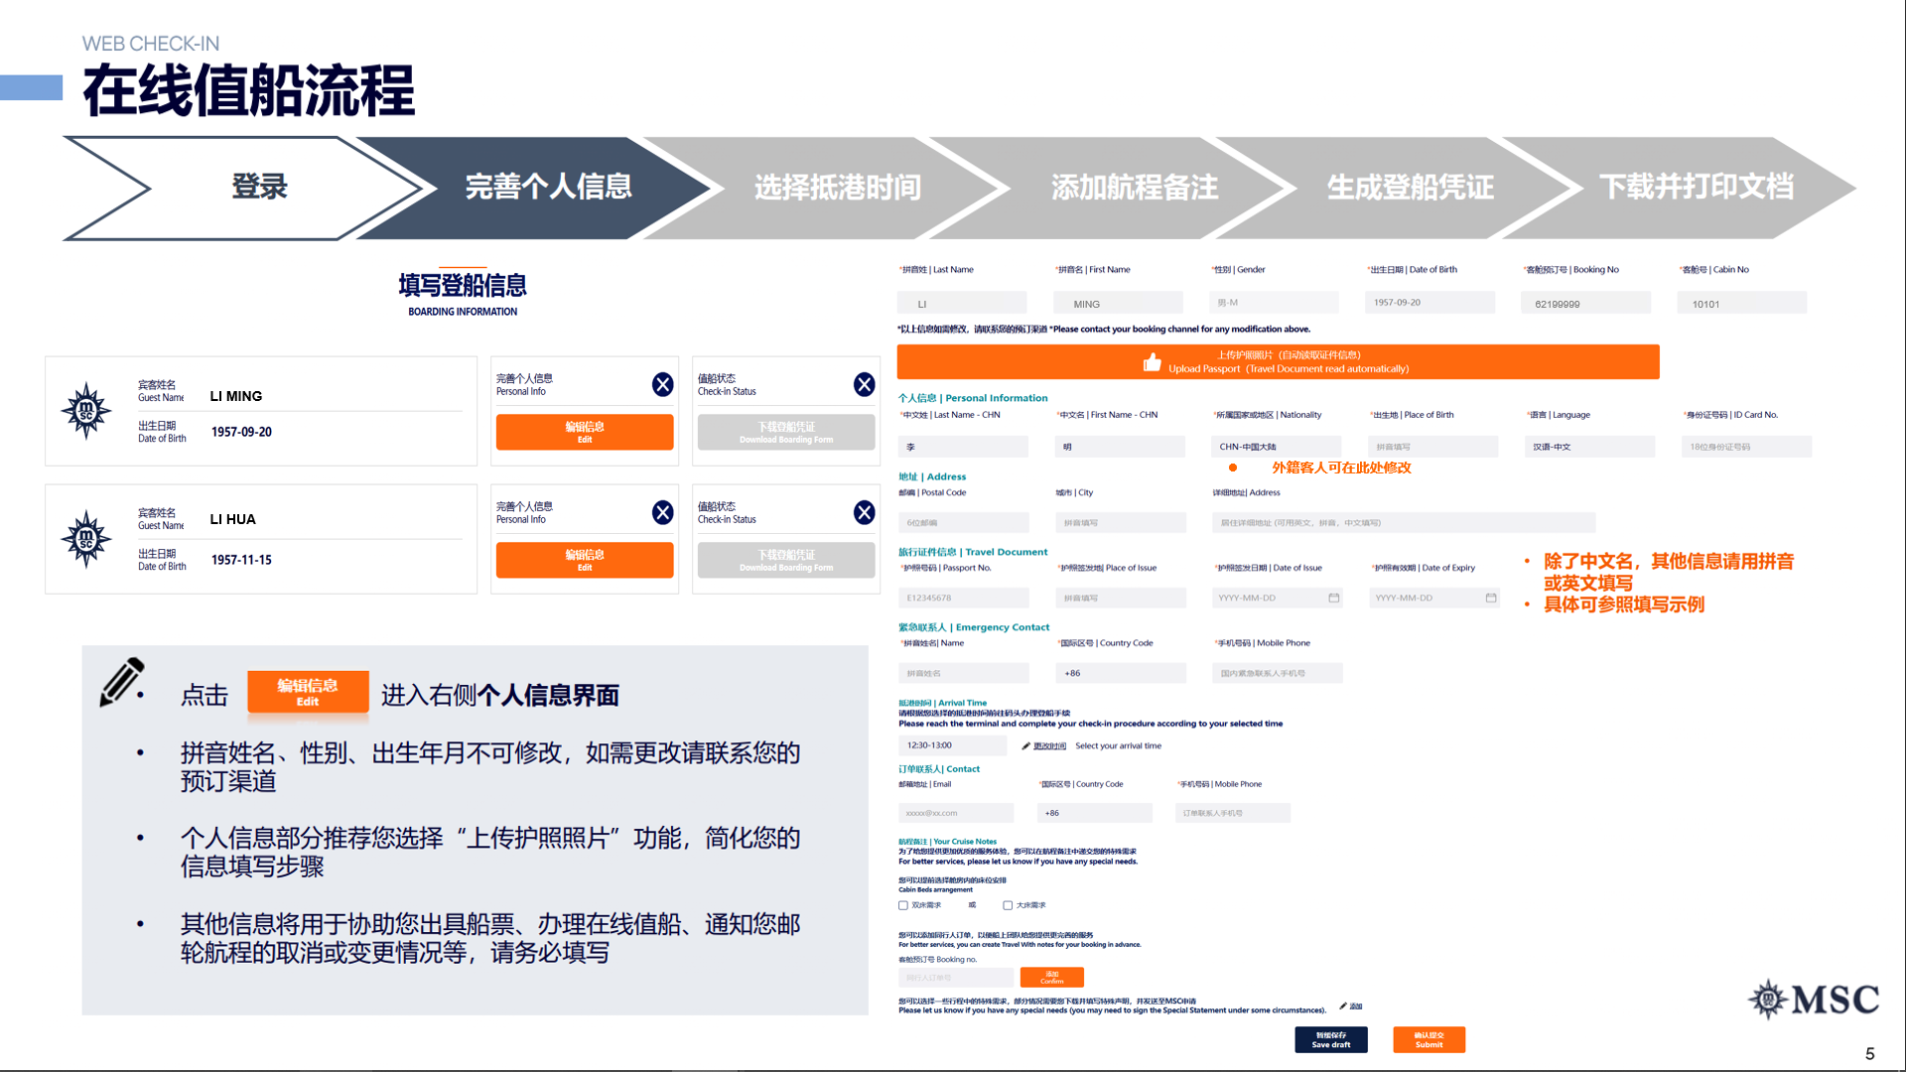
Task: Open the Language dropdown showing 汉语-中文
Action: coord(1588,447)
